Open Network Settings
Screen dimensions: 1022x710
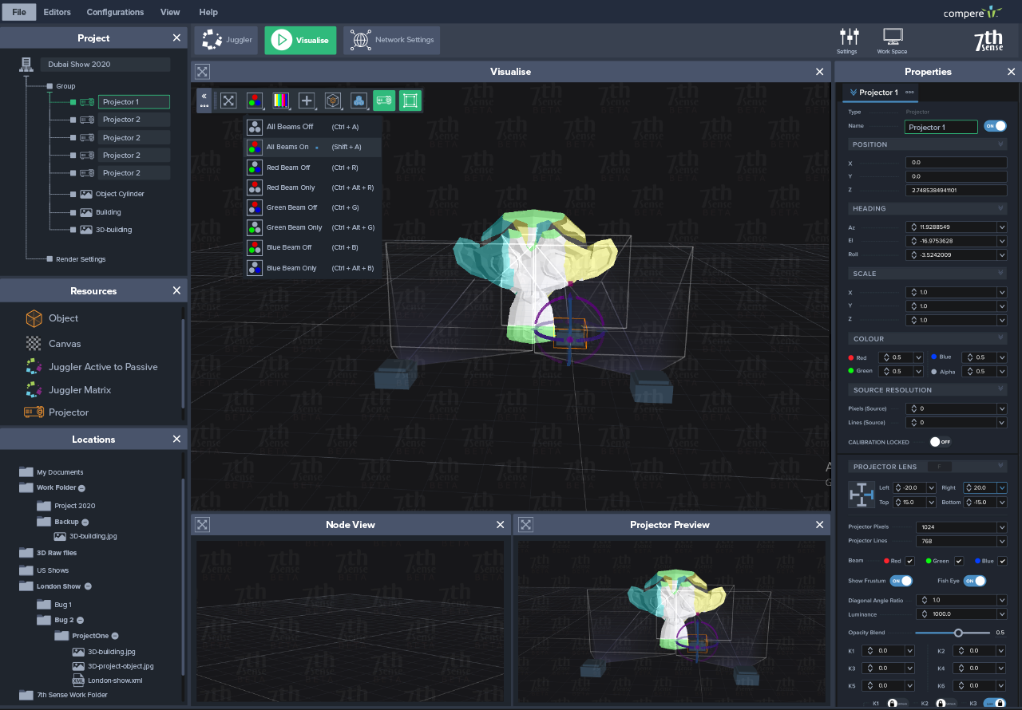[392, 40]
